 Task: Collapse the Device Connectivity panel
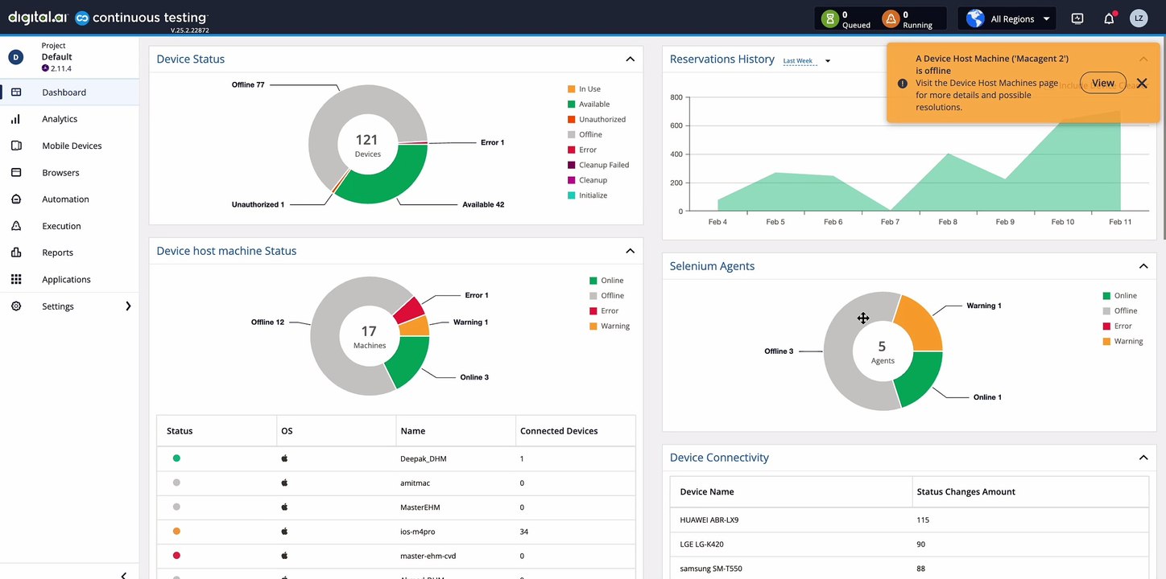point(1143,458)
